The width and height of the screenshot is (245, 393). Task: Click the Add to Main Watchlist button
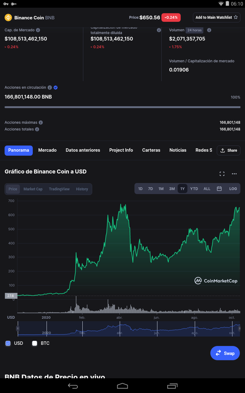click(217, 18)
